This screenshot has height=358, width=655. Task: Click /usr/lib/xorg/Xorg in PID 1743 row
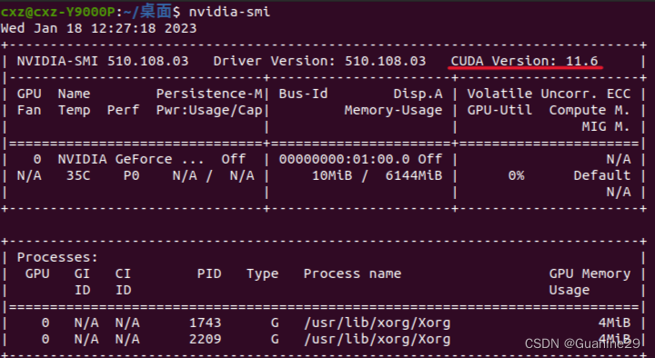(378, 323)
